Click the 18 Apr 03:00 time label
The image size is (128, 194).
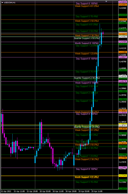tap(45, 191)
